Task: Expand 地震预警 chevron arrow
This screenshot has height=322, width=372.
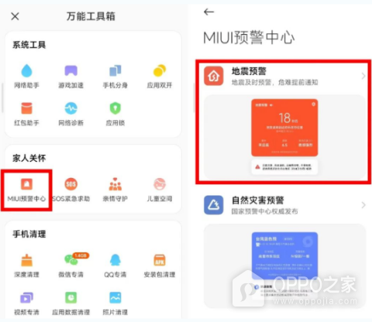Action: point(363,76)
